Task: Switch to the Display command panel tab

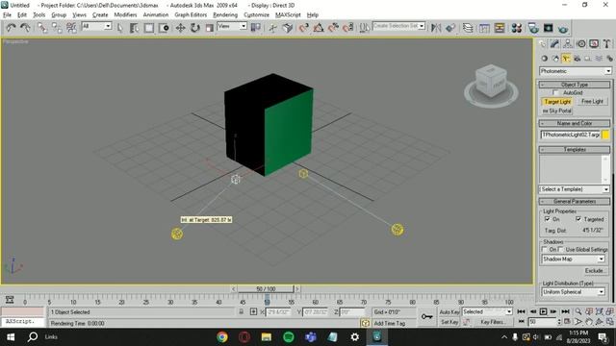Action: tap(594, 44)
